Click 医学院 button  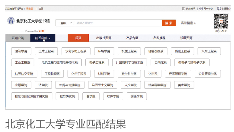pos(91,96)
